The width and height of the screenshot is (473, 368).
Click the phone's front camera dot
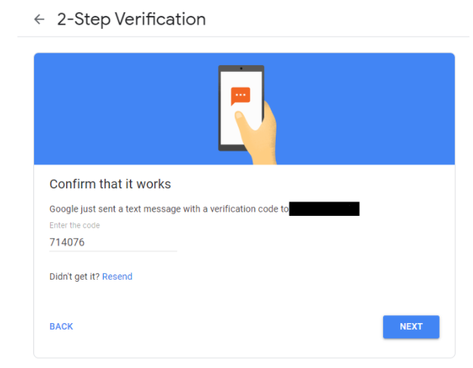241,68
